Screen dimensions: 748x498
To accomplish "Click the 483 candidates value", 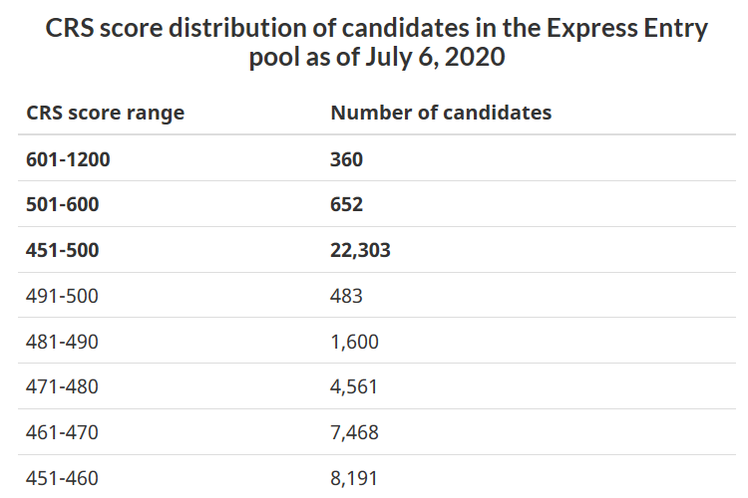I will (347, 296).
